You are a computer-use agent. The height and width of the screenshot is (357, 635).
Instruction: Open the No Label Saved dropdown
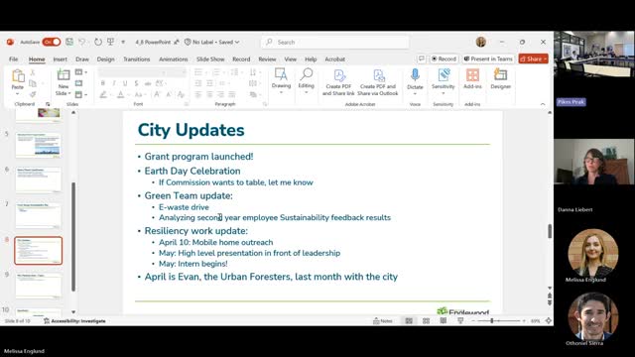(x=212, y=42)
